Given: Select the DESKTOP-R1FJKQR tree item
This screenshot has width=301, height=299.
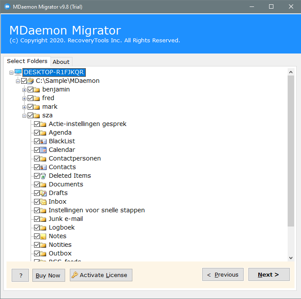Looking at the screenshot, I should pyautogui.click(x=54, y=72).
